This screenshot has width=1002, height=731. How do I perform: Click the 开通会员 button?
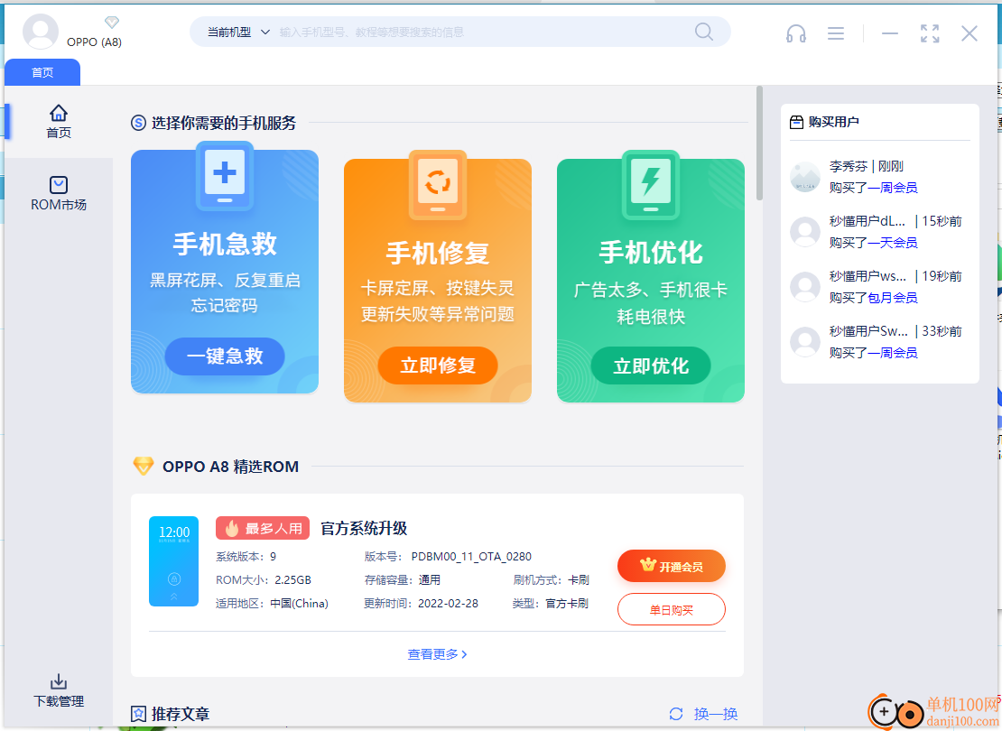(x=671, y=566)
